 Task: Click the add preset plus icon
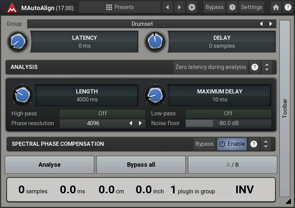(192, 7)
